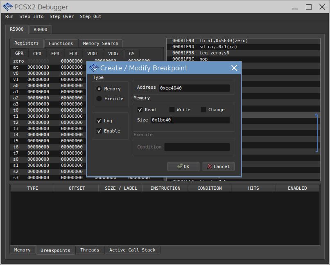Select the FCR register tab
This screenshot has width=330, height=265.
point(73,54)
